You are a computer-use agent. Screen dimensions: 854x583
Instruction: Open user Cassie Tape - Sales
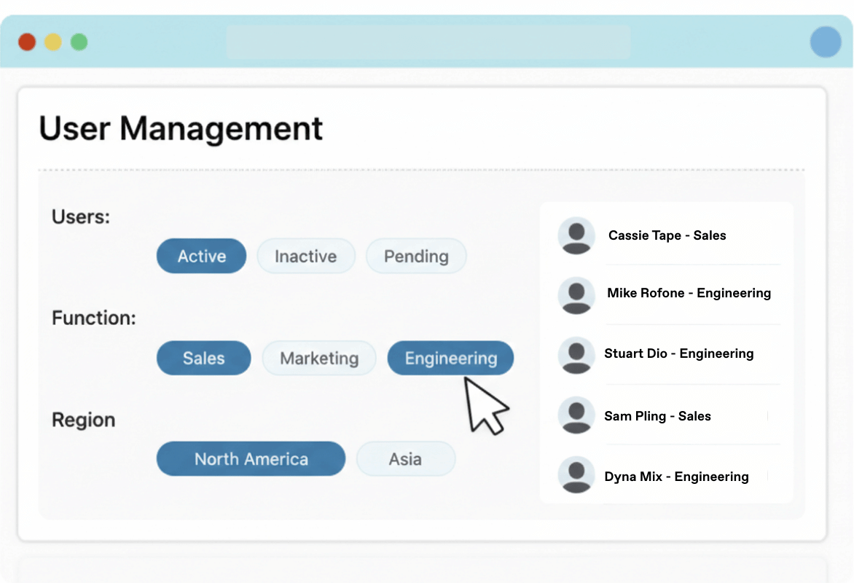coord(667,235)
